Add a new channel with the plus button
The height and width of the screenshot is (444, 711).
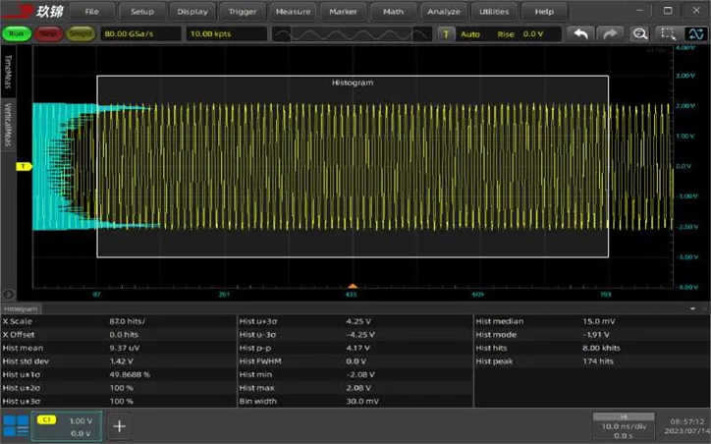[119, 426]
